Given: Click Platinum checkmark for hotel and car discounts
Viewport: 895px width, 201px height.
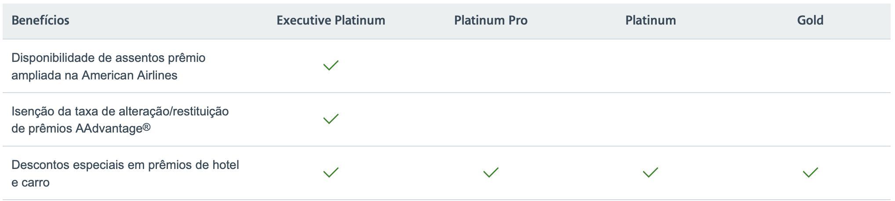Looking at the screenshot, I should [650, 172].
